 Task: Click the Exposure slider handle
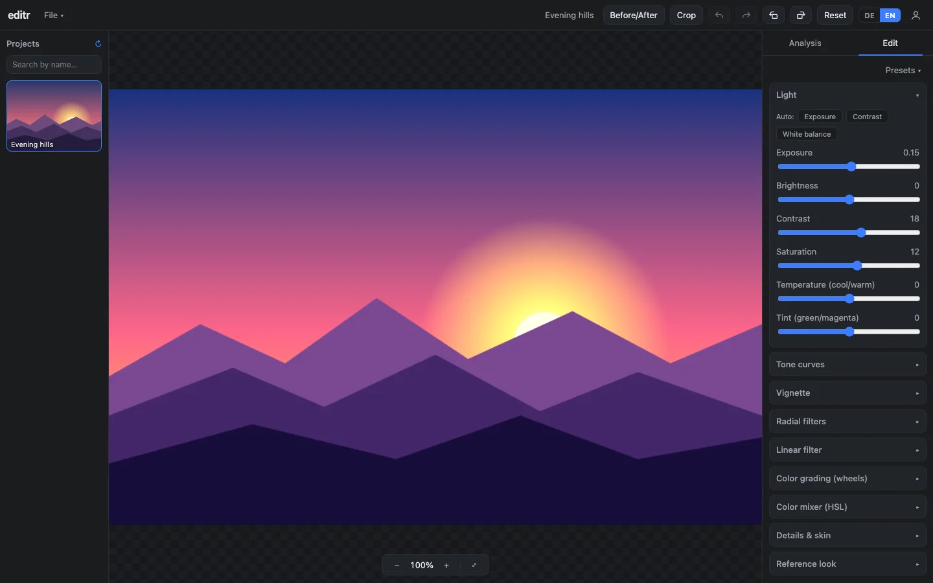[x=851, y=166]
